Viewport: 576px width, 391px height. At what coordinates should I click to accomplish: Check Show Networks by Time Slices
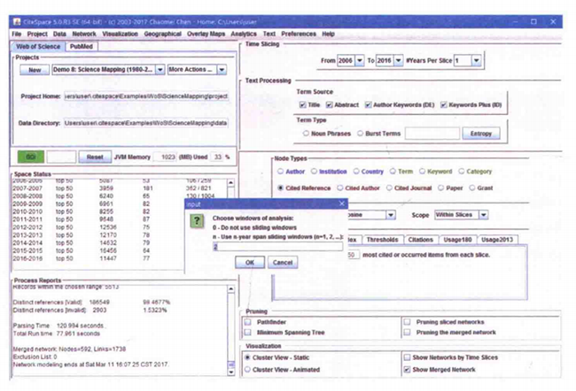(x=407, y=357)
